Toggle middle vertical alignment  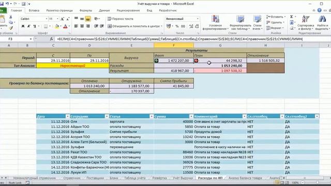coord(82,19)
